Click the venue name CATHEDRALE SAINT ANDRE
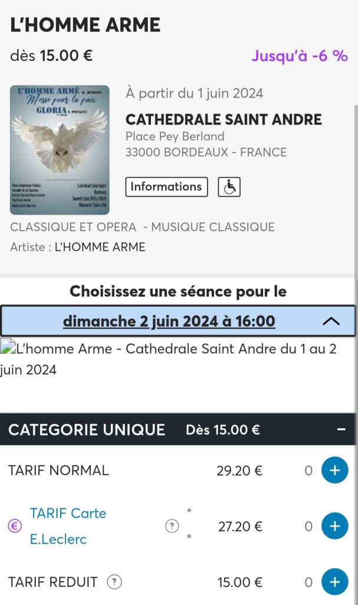Screen dimensions: 358x605 coord(224,119)
